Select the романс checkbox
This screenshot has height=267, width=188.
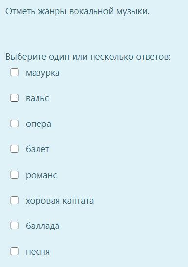click(x=14, y=175)
